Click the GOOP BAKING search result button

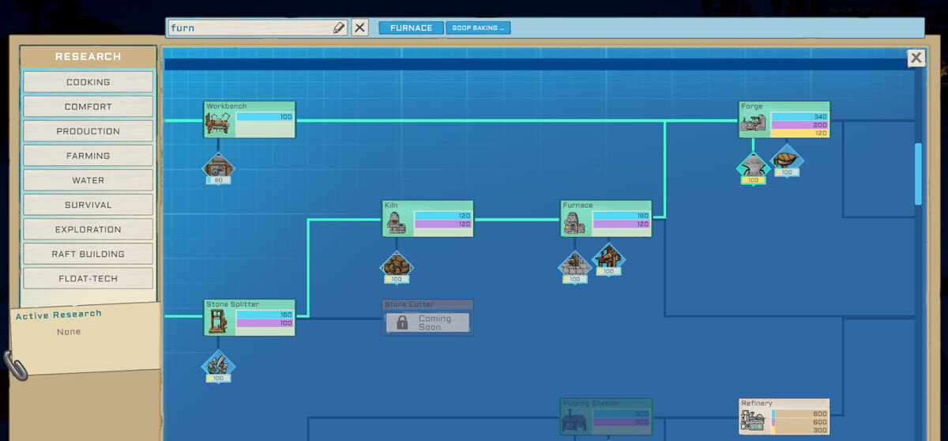tap(478, 28)
